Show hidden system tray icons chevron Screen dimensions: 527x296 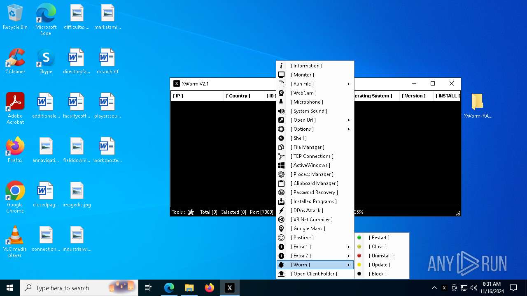(434, 288)
